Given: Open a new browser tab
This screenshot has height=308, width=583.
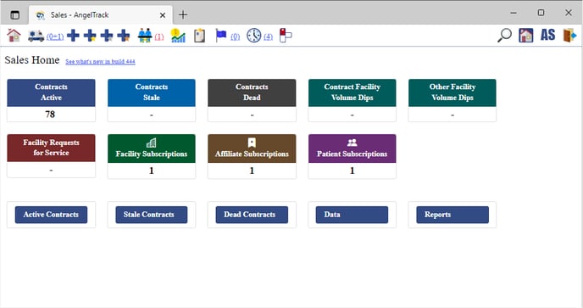Looking at the screenshot, I should tap(183, 15).
